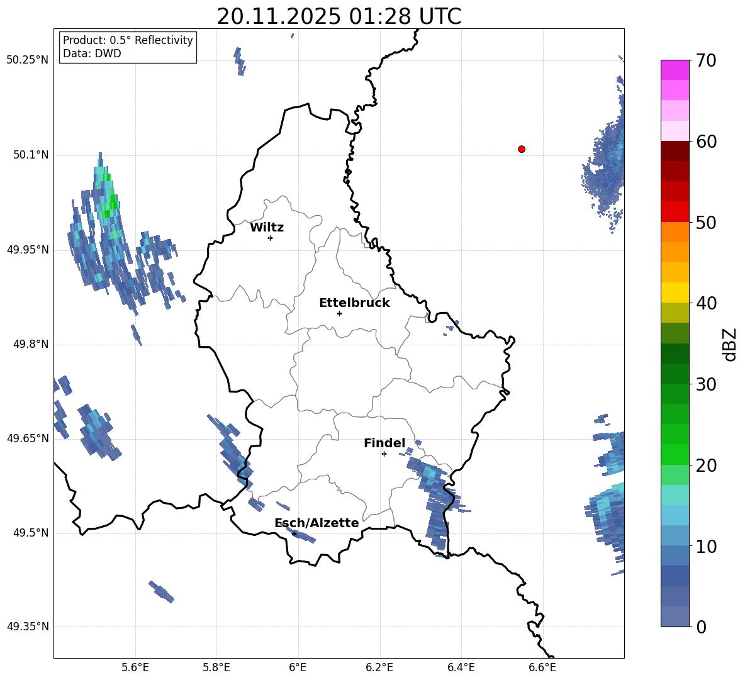Image resolution: width=745 pixels, height=680 pixels.
Task: Click the Data: DWD text
Action: pyautogui.click(x=92, y=53)
